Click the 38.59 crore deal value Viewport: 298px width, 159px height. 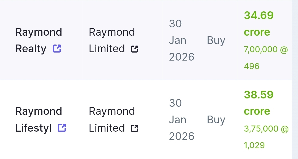click(259, 95)
